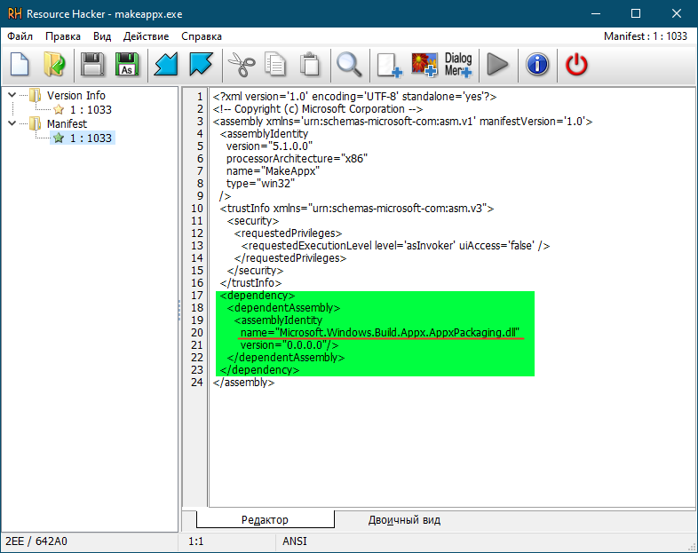698x553 pixels.
Task: Minimize the Resource Hacker window
Action: (x=596, y=13)
